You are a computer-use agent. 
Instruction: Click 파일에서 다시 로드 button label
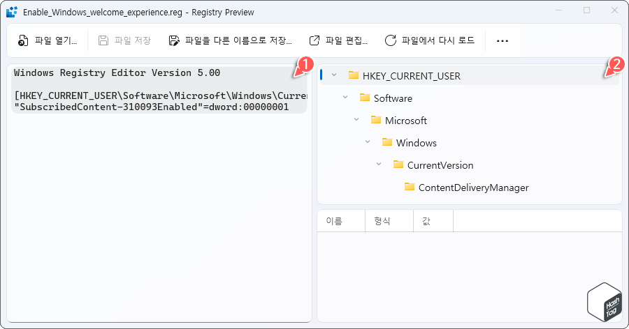[x=438, y=40]
